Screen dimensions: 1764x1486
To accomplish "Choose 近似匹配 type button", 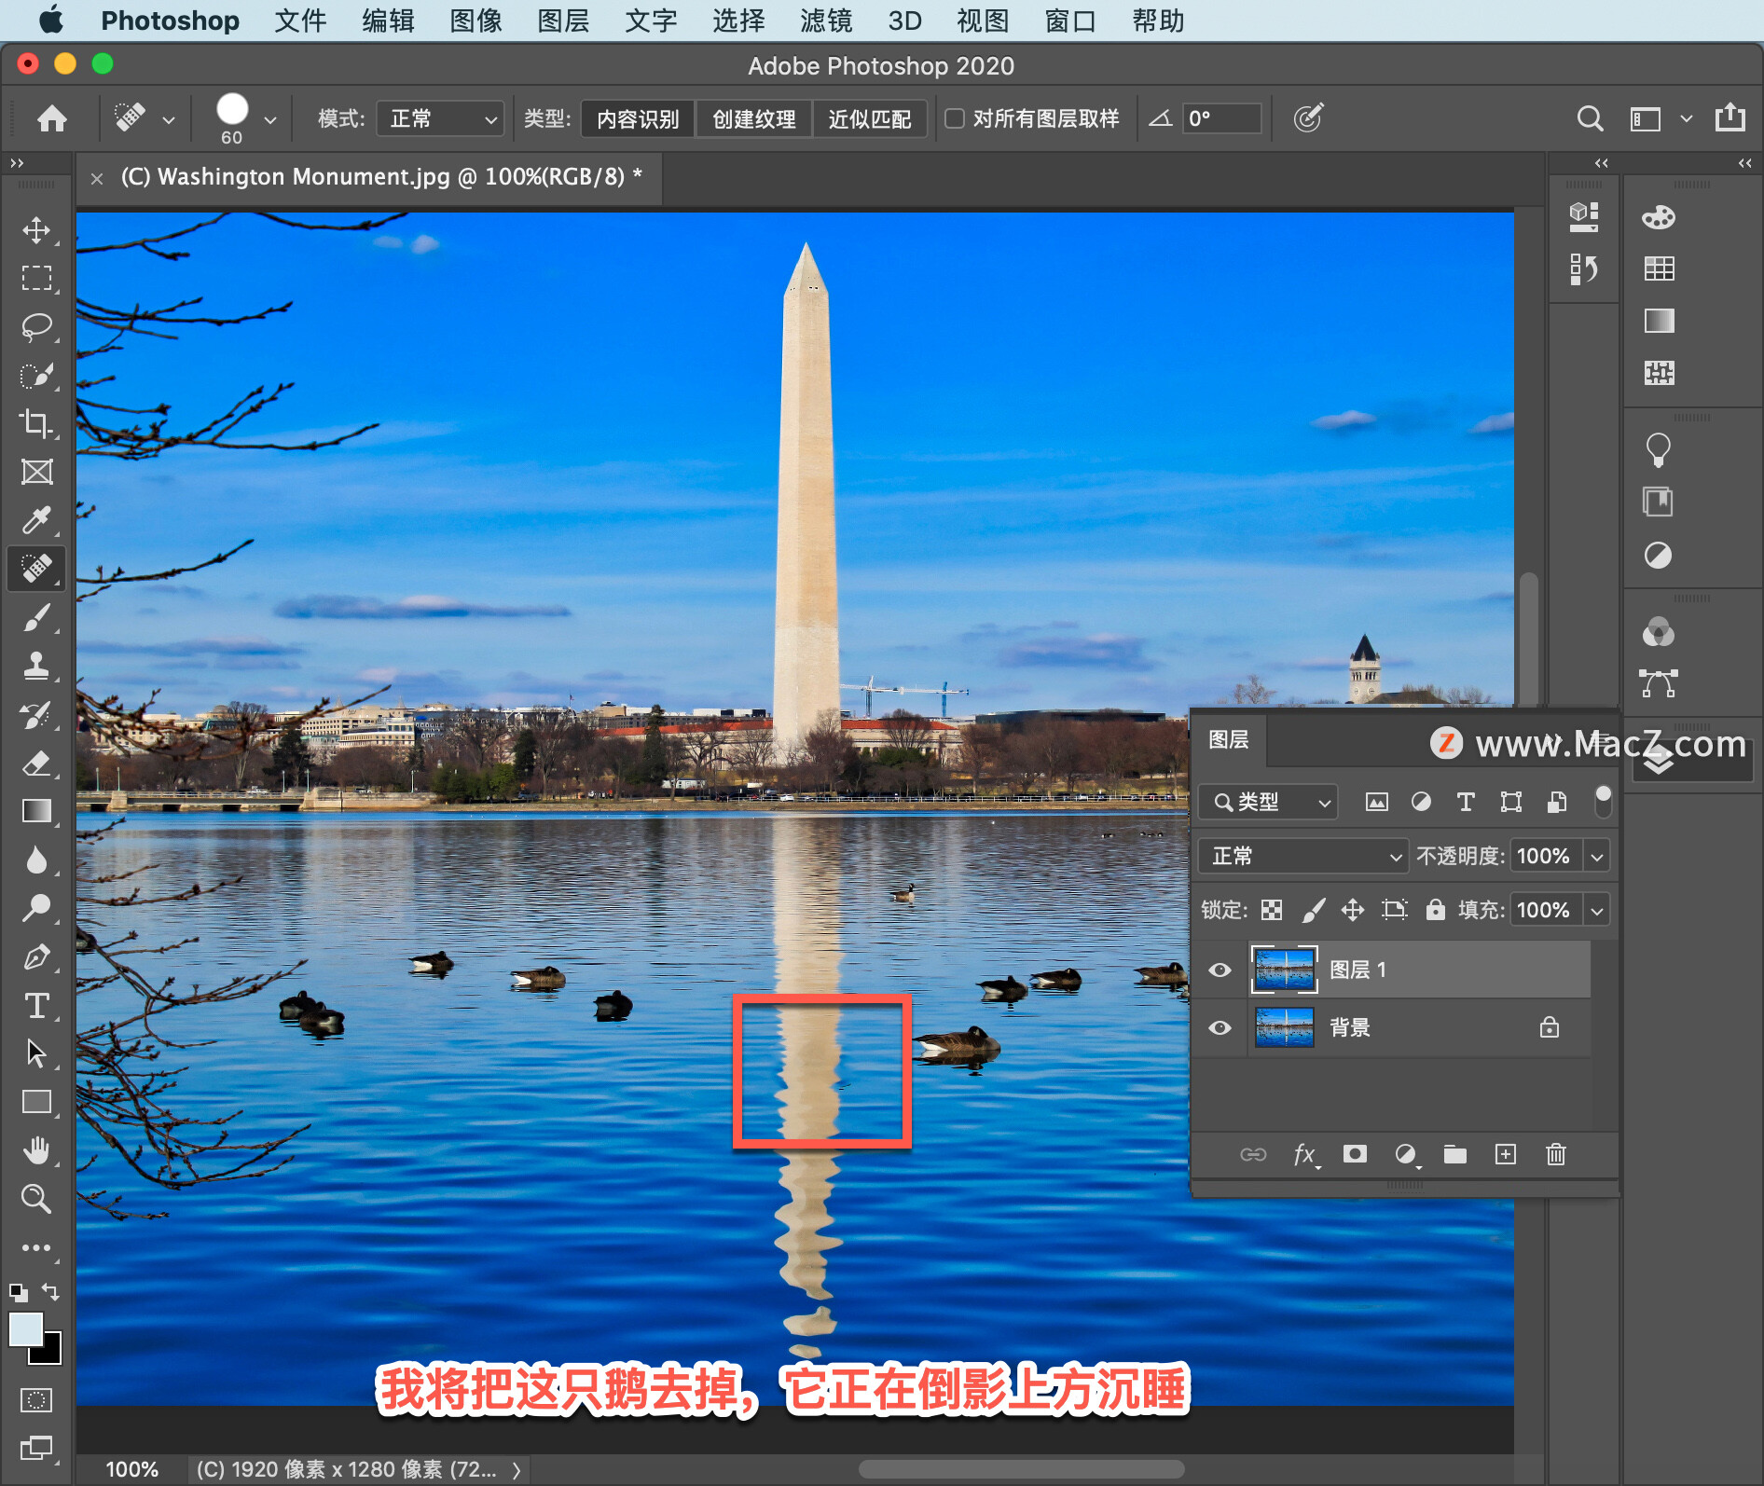I will (869, 119).
